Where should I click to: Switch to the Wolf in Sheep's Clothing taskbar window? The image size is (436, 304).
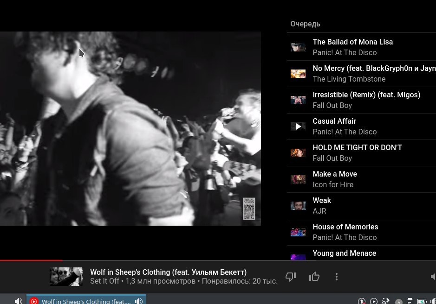86,300
